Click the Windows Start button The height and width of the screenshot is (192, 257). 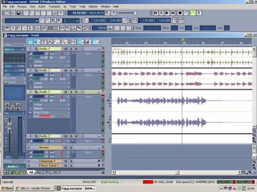pyautogui.click(x=7, y=188)
